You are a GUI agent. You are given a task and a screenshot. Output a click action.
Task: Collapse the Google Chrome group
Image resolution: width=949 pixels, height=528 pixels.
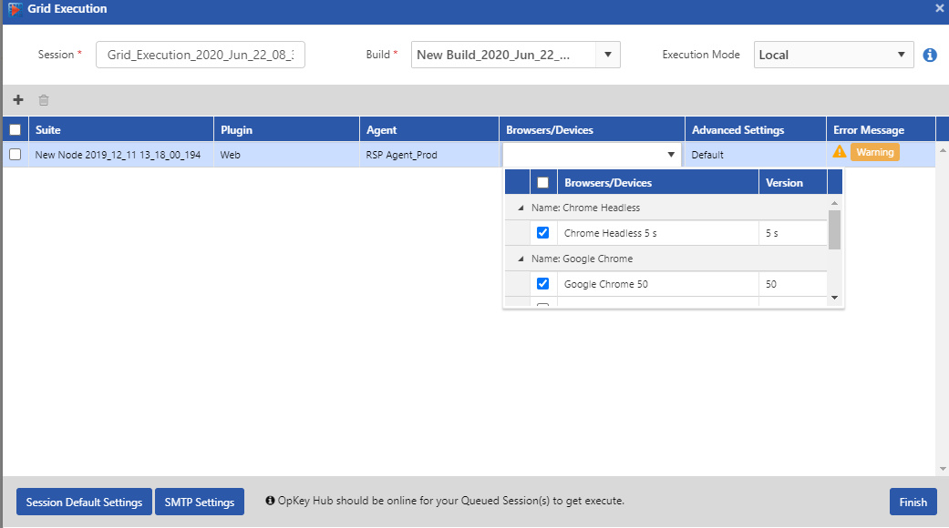pos(521,259)
